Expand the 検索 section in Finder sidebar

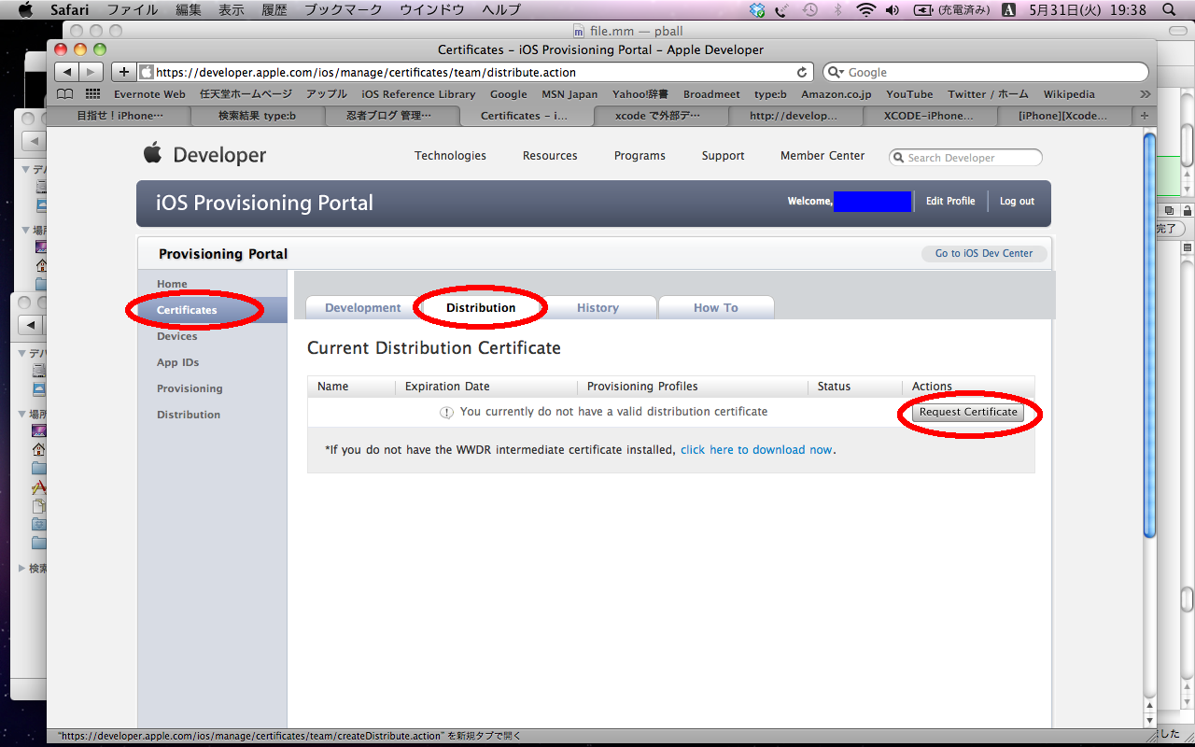tap(22, 568)
